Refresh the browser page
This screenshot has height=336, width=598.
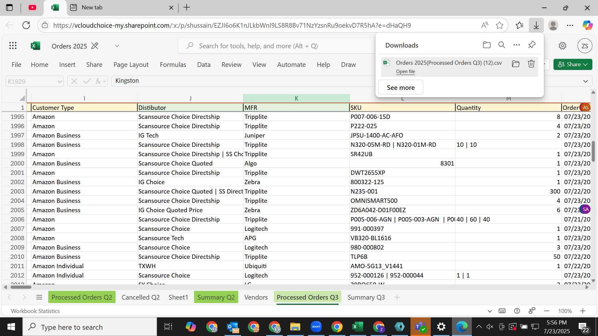pyautogui.click(x=26, y=25)
